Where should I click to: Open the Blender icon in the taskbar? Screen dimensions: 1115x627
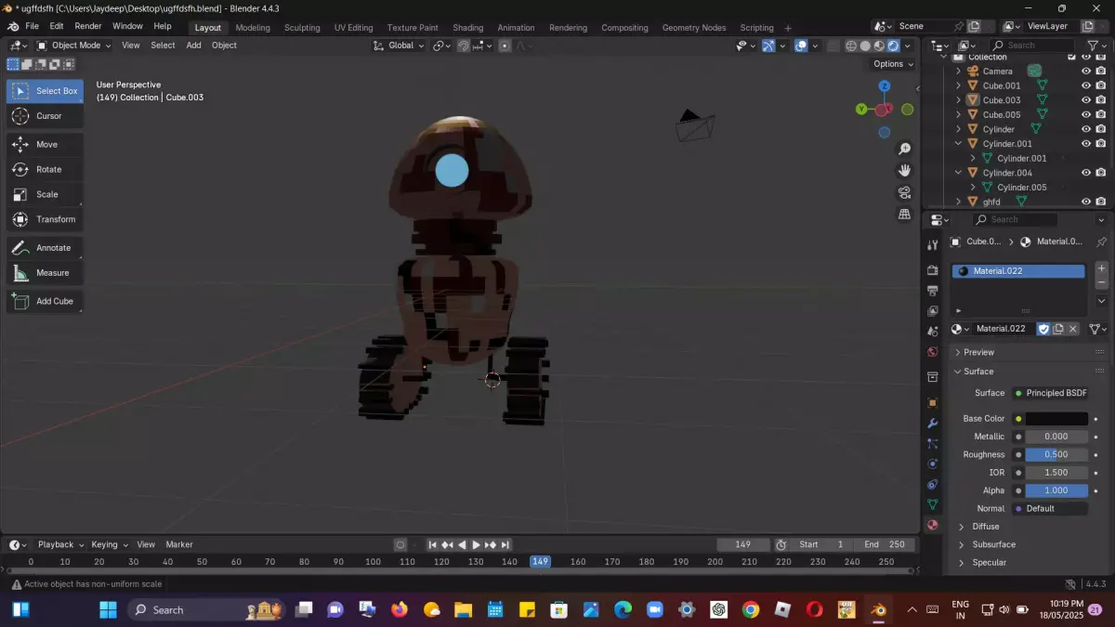[x=877, y=610]
